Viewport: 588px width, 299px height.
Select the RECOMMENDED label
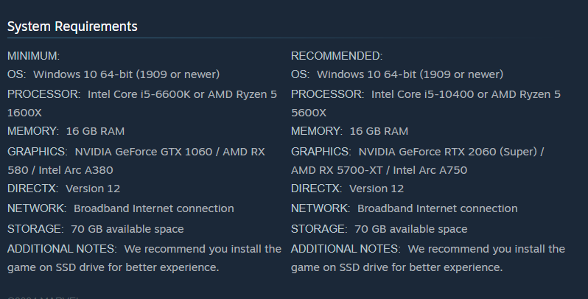pyautogui.click(x=337, y=56)
